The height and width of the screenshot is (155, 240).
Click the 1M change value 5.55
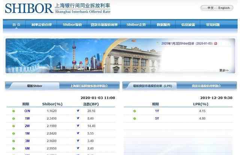pos(90,133)
